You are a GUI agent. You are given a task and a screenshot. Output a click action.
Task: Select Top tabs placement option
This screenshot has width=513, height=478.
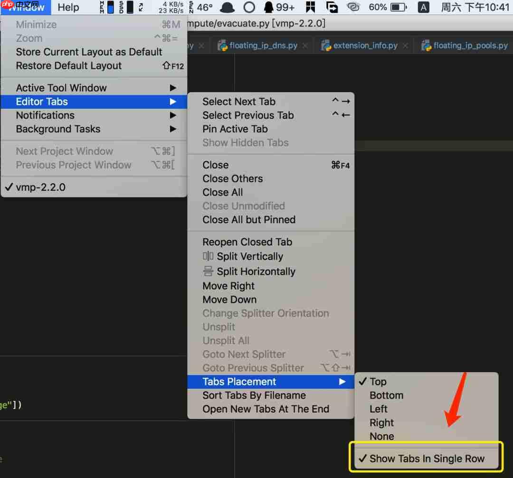point(378,381)
